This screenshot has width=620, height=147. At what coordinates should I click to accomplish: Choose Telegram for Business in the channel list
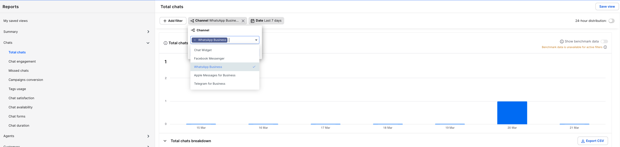209,84
